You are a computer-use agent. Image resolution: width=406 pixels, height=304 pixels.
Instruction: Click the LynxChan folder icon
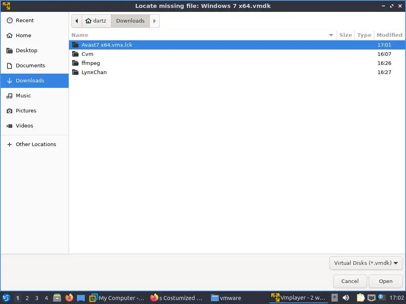point(75,72)
